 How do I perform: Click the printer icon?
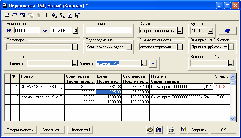coord(172,130)
